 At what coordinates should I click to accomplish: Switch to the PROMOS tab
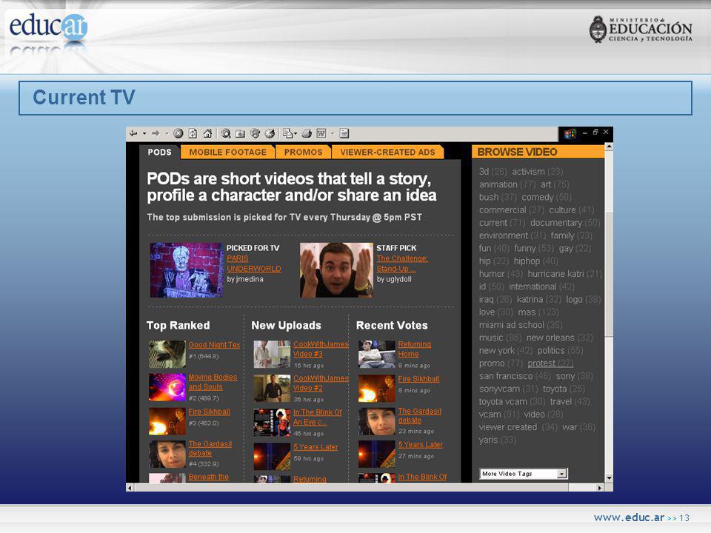(304, 152)
